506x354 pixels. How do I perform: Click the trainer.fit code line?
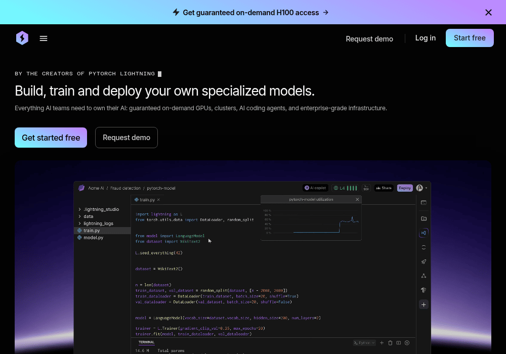(x=193, y=334)
